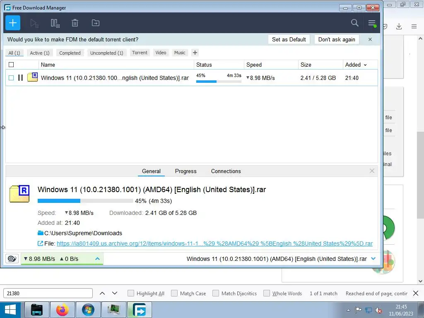Open Free Download Manager taskbar icon

[x=139, y=310]
